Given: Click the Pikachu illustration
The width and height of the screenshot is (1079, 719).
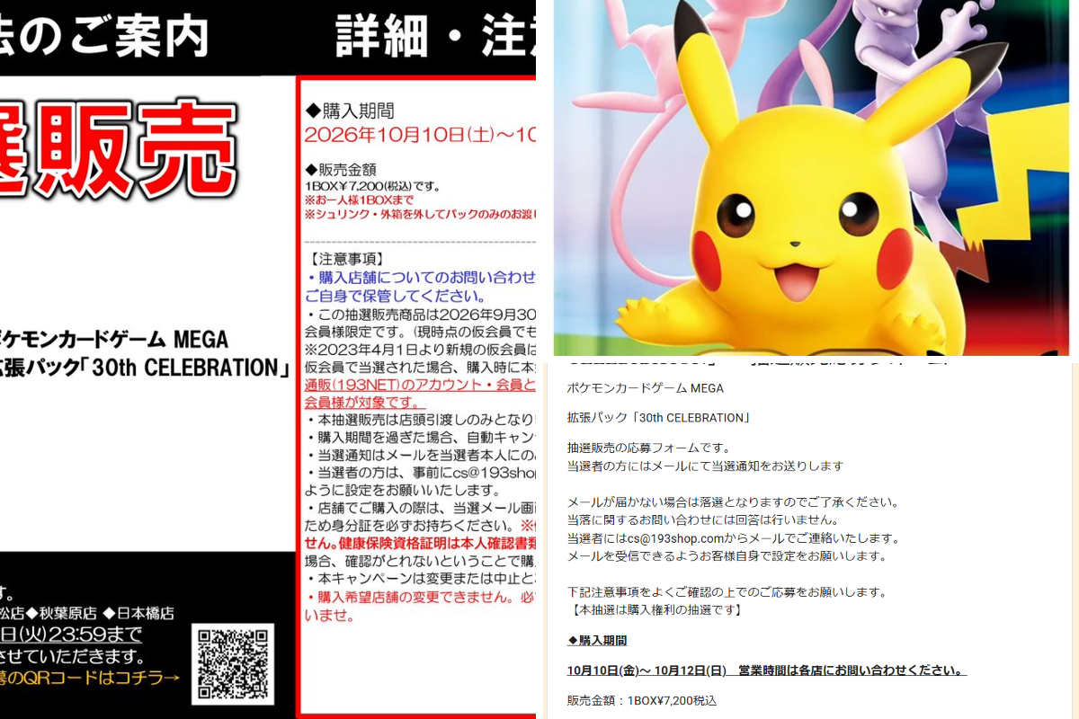Looking at the screenshot, I should [800, 207].
